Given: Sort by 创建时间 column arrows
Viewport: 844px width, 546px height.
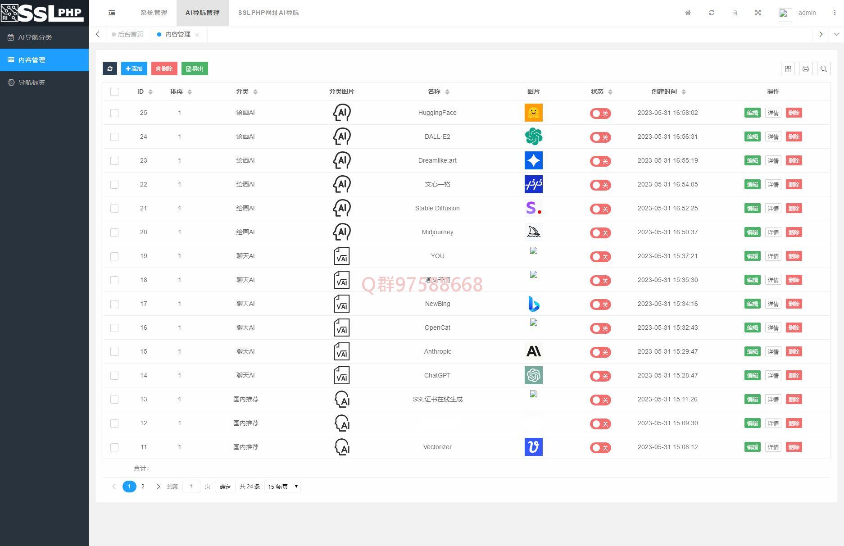Looking at the screenshot, I should click(x=684, y=92).
